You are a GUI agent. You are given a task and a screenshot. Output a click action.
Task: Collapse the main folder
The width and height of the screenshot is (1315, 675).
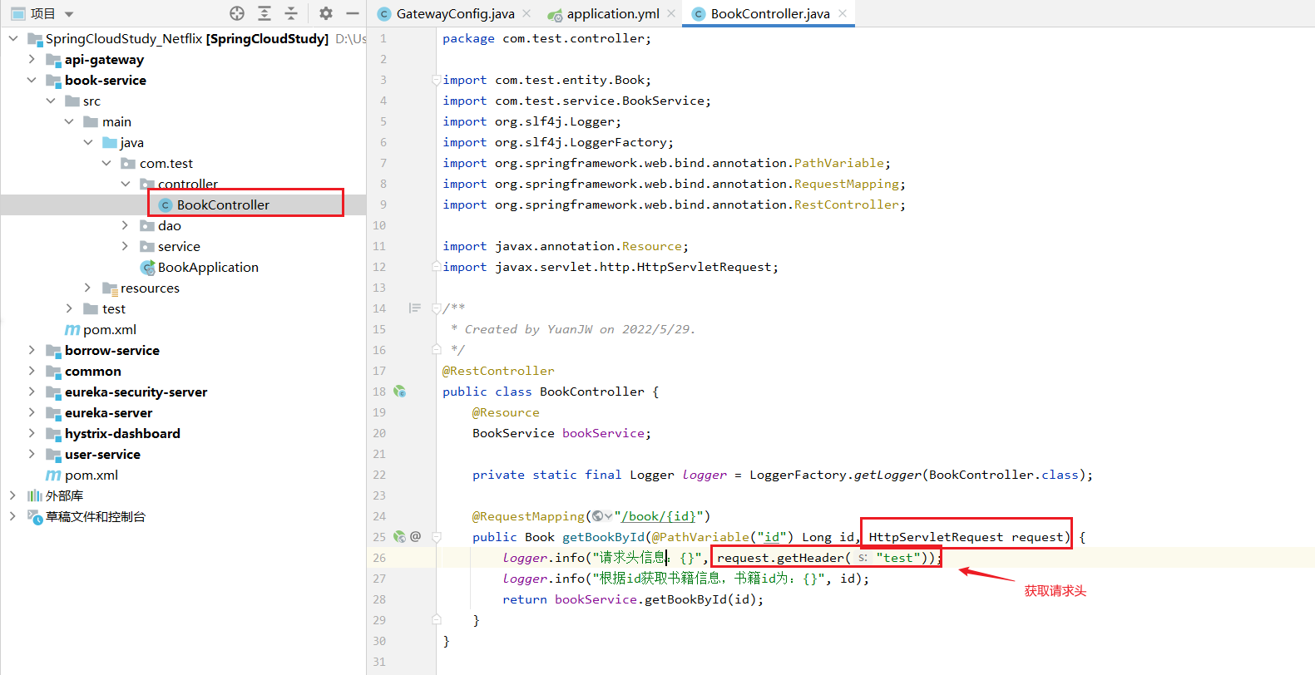click(x=69, y=121)
